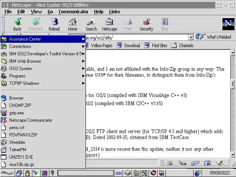Click the WarpCenter information center icon
The image size is (236, 177).
point(197,173)
